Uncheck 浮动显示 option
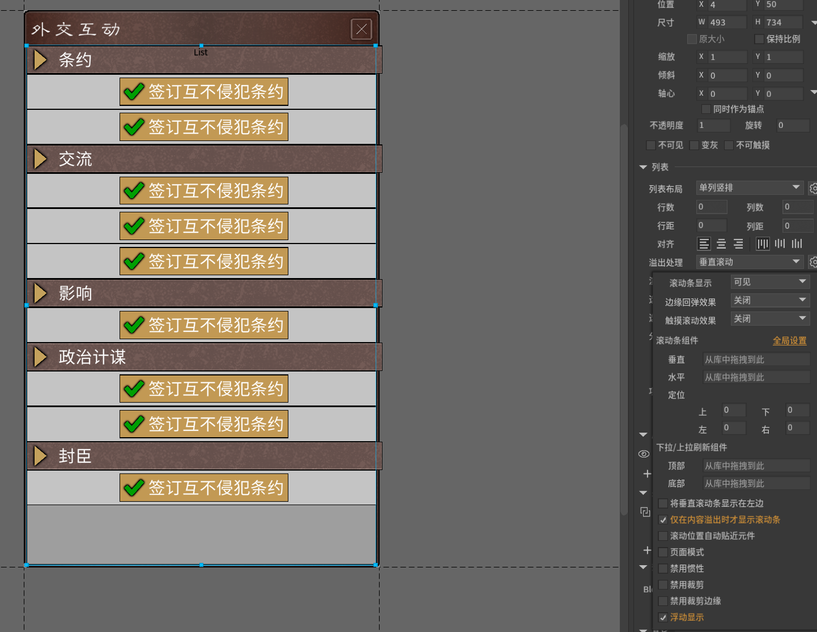 663,617
